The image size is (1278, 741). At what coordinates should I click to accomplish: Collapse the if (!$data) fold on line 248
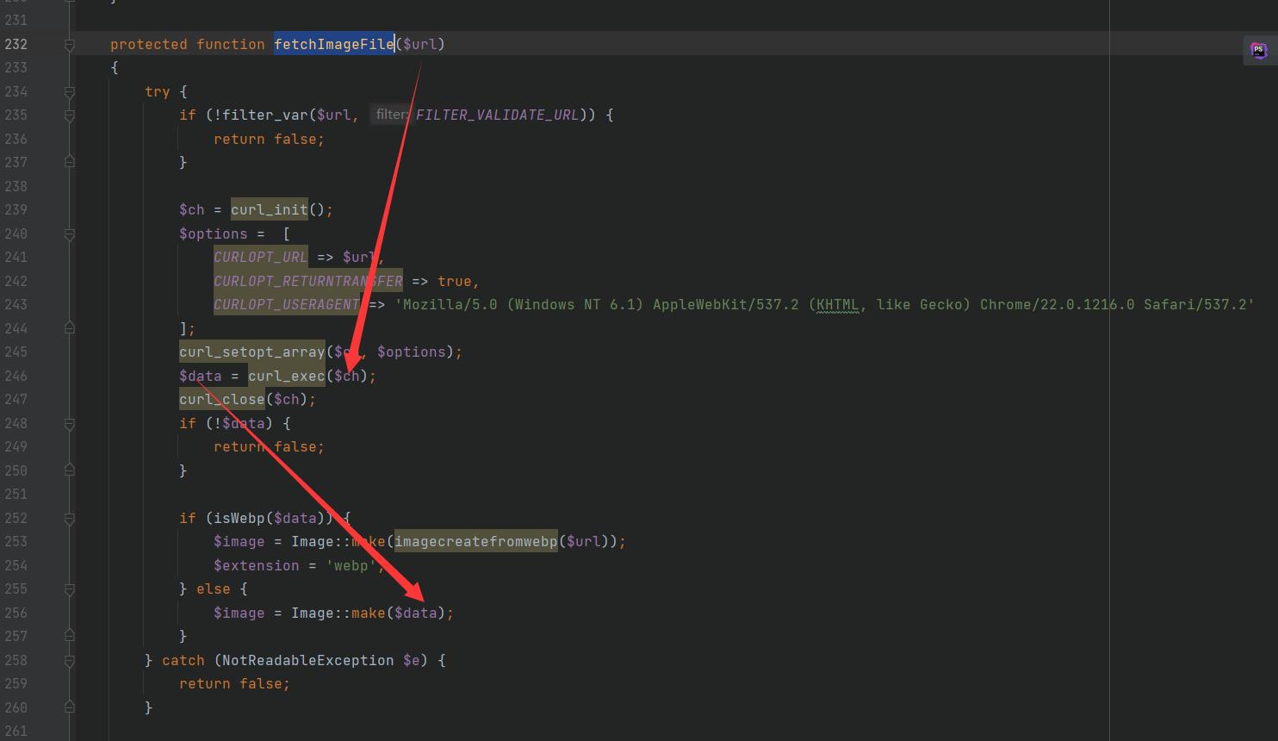70,424
